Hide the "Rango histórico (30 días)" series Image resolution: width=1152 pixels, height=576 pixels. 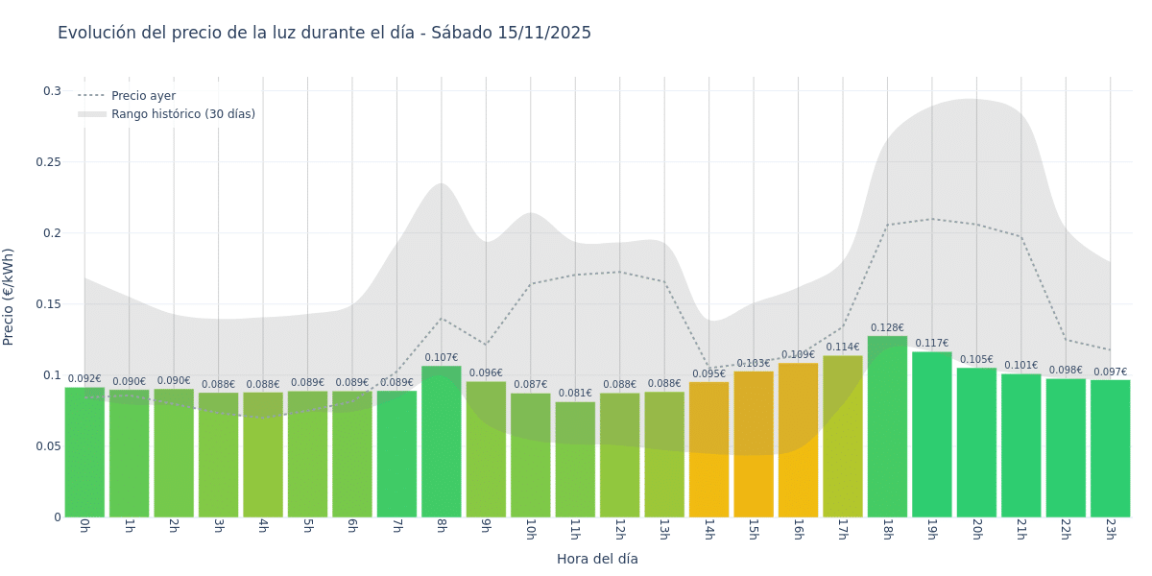click(x=182, y=114)
